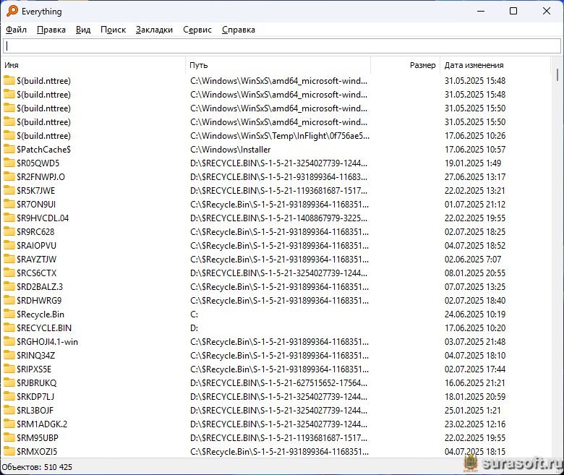Click the date 22.02.2025 13:21
Viewport: 564px width, 475px height.
pyautogui.click(x=474, y=190)
